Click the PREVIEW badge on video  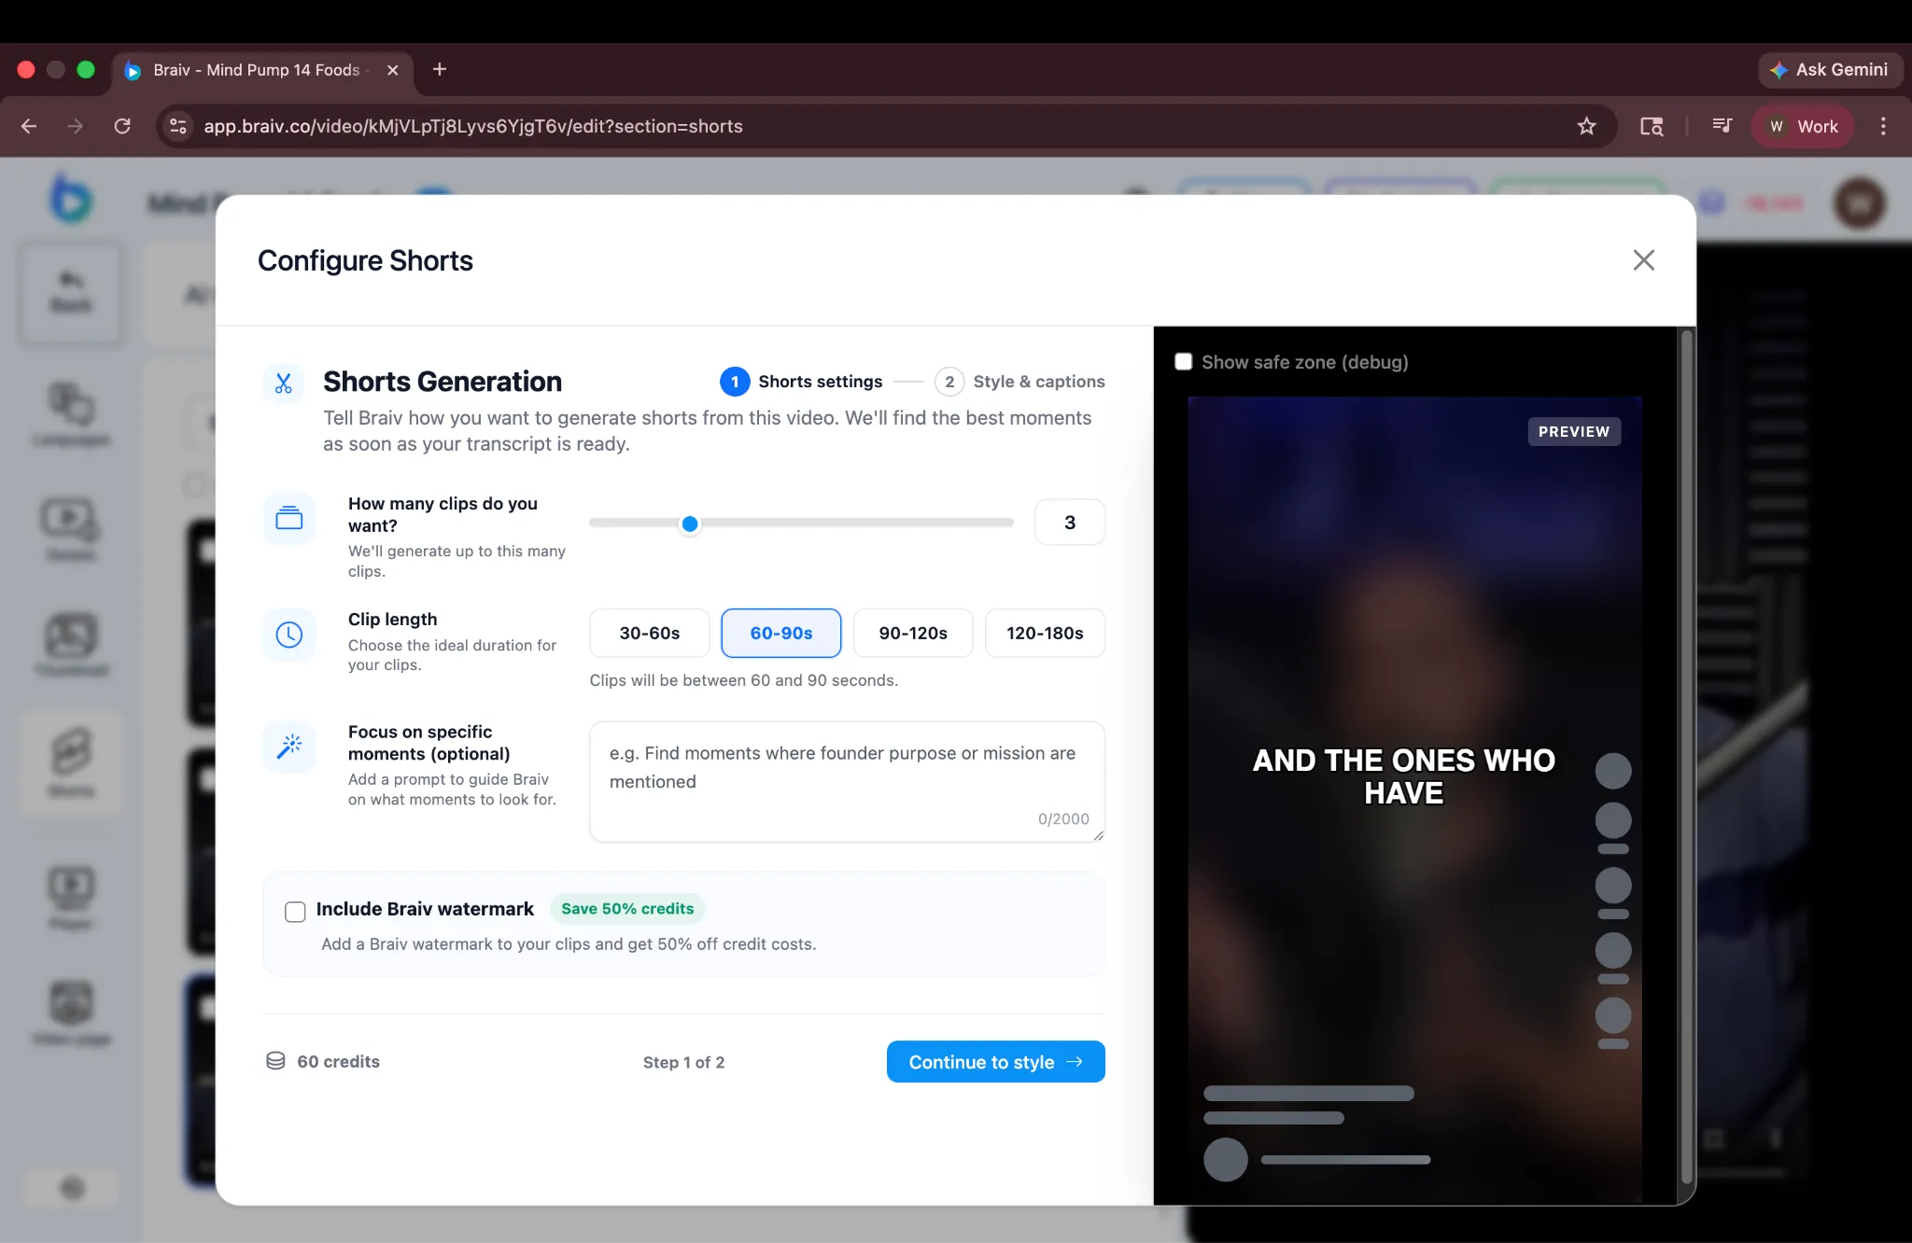click(x=1574, y=432)
